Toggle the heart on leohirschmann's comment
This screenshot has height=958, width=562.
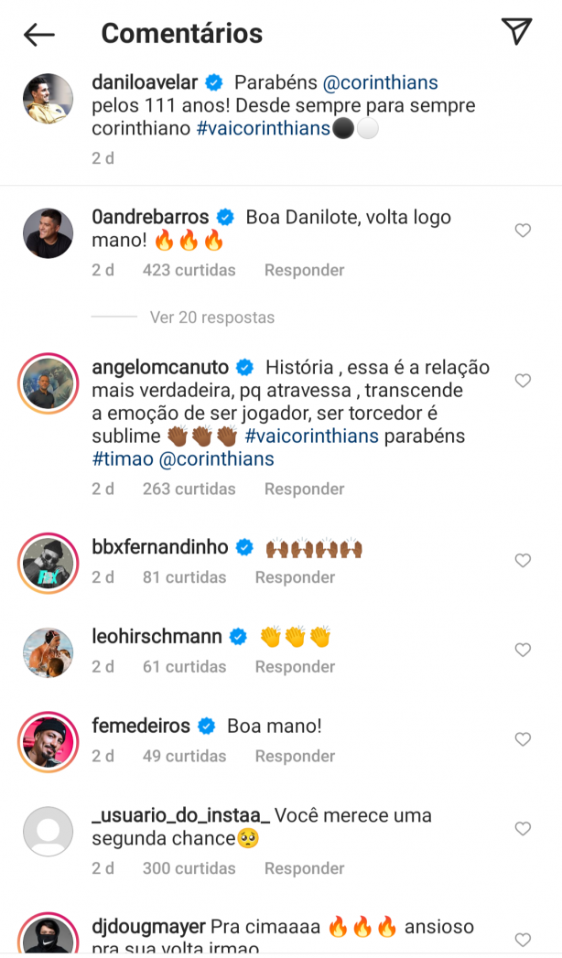pyautogui.click(x=523, y=650)
